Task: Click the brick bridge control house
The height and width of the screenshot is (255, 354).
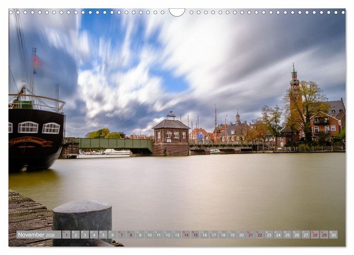Action: coord(171,137)
